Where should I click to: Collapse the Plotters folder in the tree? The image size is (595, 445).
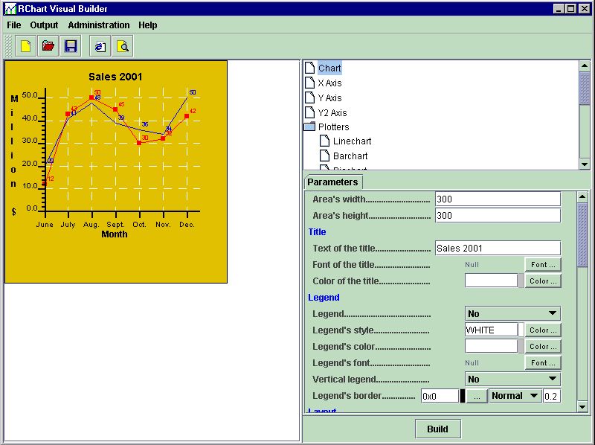click(x=310, y=127)
